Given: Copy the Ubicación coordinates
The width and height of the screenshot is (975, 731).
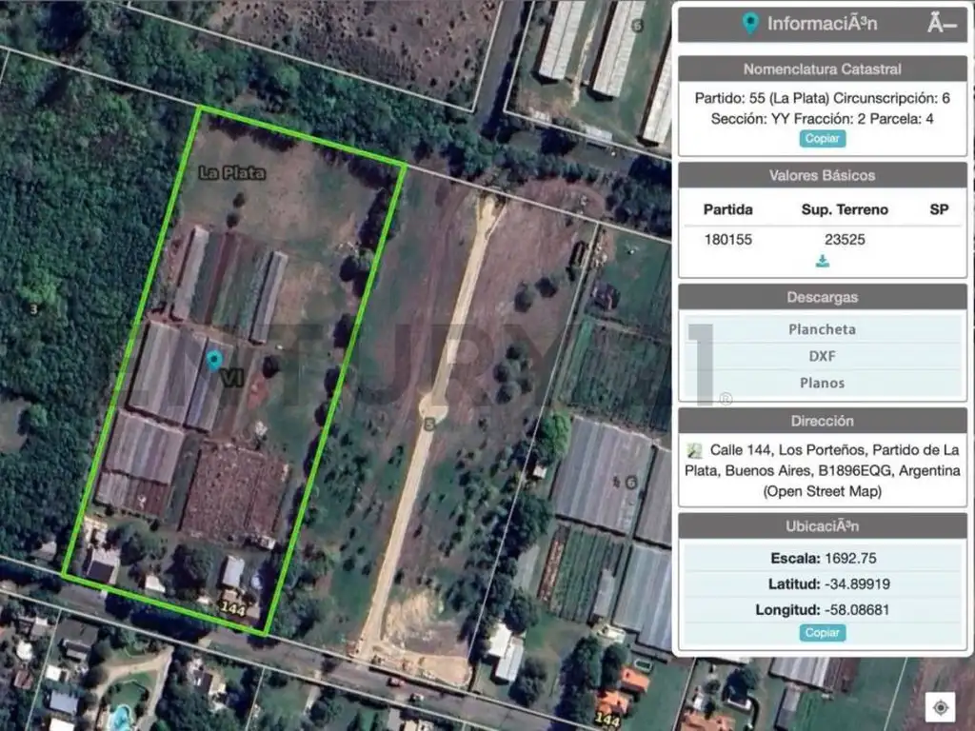Looking at the screenshot, I should click(823, 633).
